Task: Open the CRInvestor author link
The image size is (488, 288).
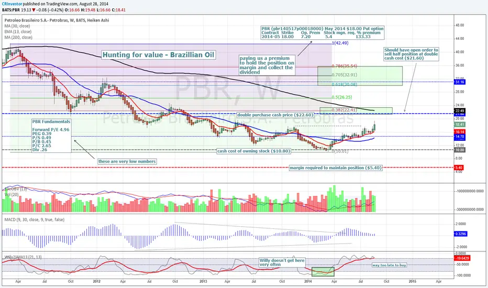Action: tap(12, 4)
